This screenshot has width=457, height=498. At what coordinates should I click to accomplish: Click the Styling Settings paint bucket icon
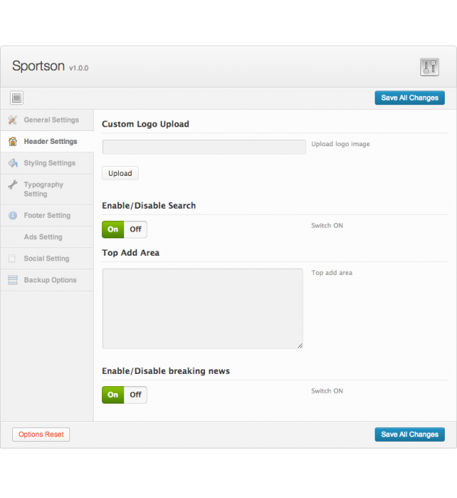pyautogui.click(x=12, y=163)
